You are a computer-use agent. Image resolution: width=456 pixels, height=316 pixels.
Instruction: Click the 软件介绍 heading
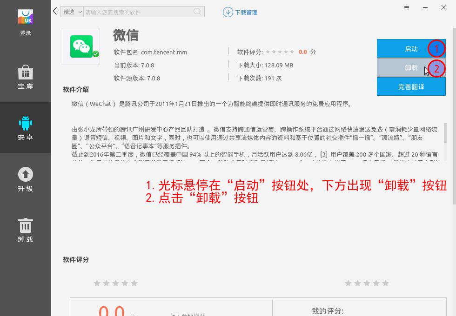coord(76,89)
